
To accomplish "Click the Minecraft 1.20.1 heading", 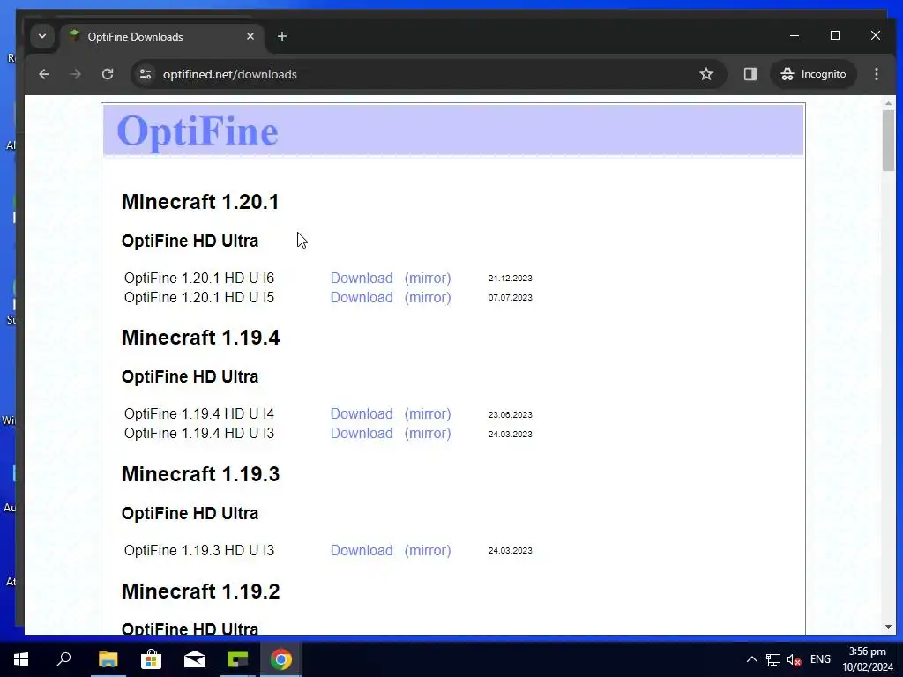I will [200, 202].
